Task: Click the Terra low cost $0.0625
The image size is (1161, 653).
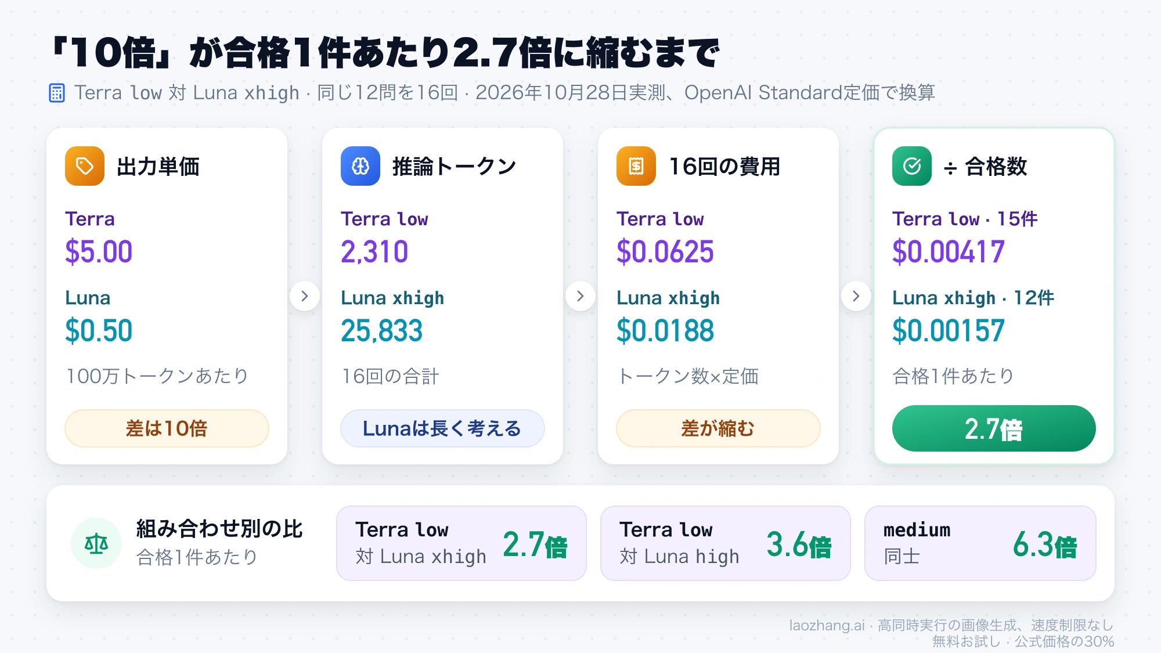Action: [665, 252]
